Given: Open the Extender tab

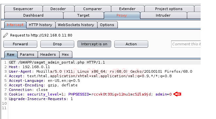Looking at the screenshot, I should pos(127,9).
